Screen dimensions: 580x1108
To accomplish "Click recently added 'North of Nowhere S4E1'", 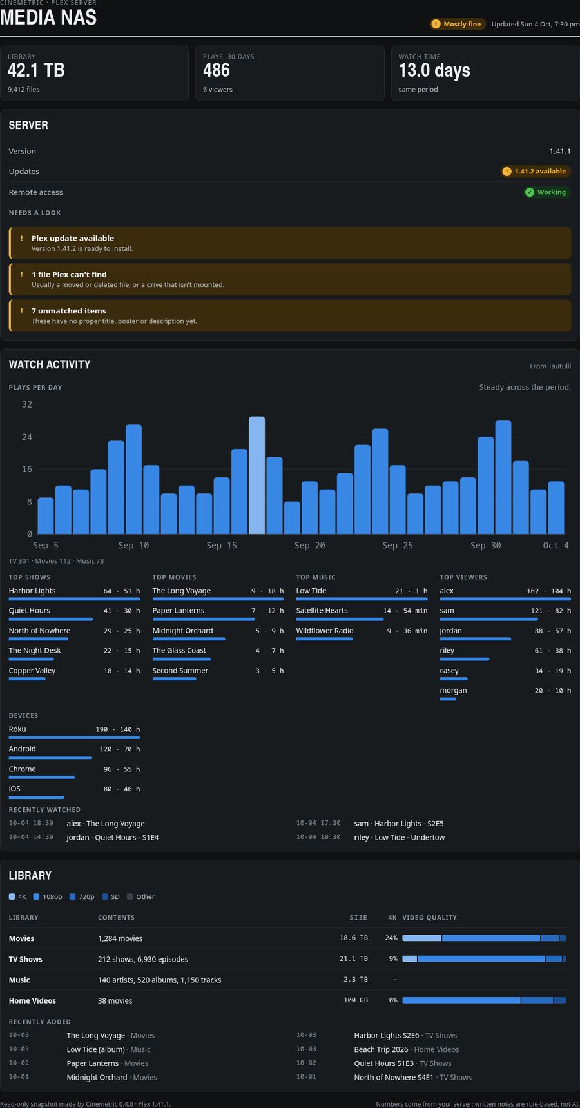I will pos(394,1077).
